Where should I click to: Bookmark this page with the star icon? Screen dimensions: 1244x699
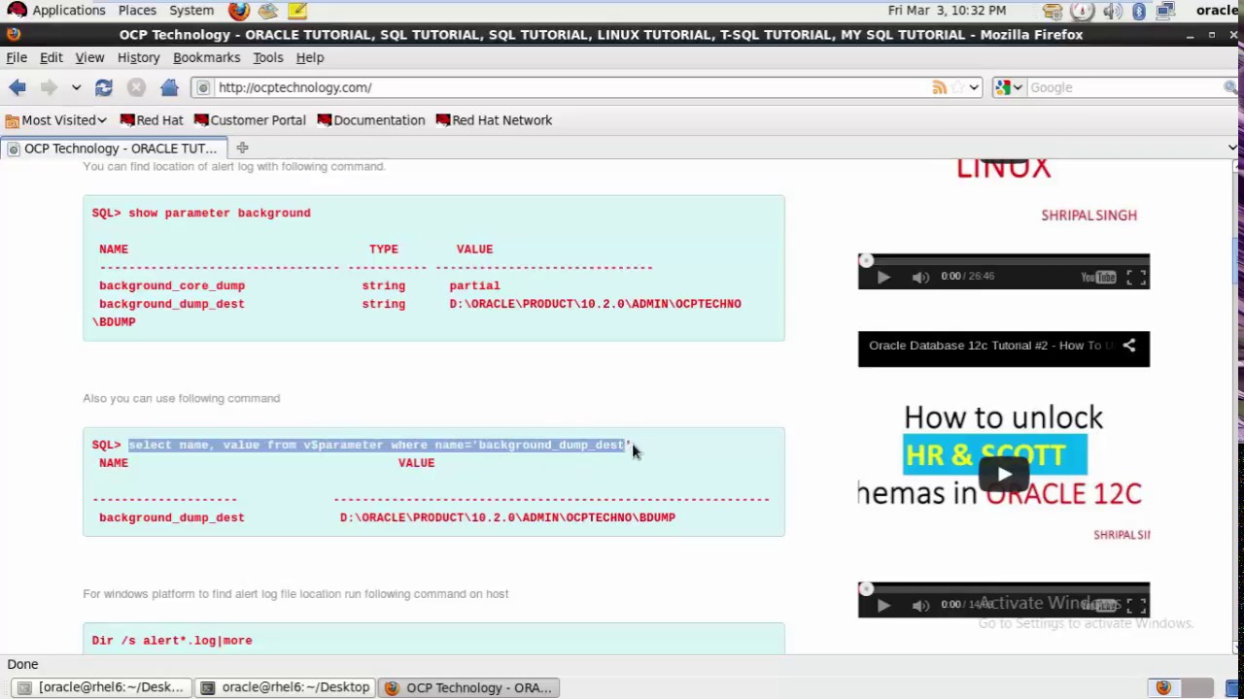tap(958, 87)
